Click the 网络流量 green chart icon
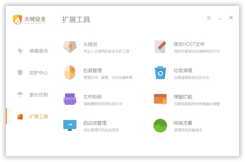This screenshot has height=162, width=245. [x=160, y=126]
